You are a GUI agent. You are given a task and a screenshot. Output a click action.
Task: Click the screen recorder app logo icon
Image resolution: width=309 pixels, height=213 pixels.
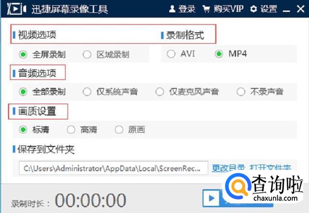(x=16, y=9)
